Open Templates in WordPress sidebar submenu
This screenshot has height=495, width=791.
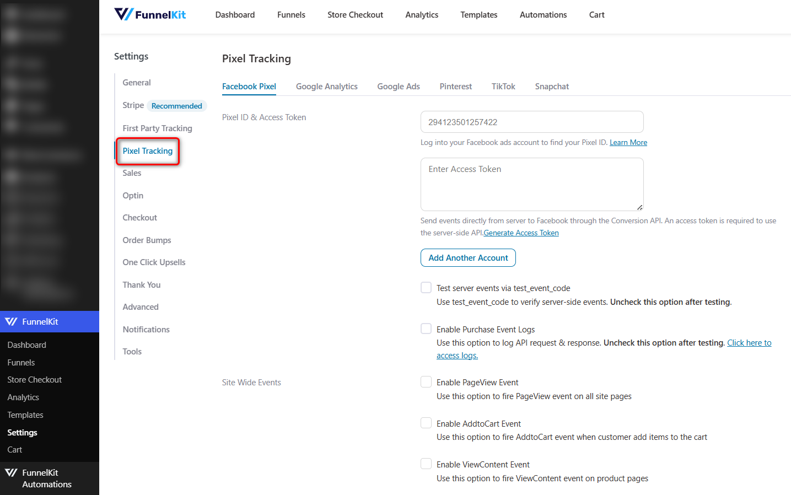click(x=25, y=415)
